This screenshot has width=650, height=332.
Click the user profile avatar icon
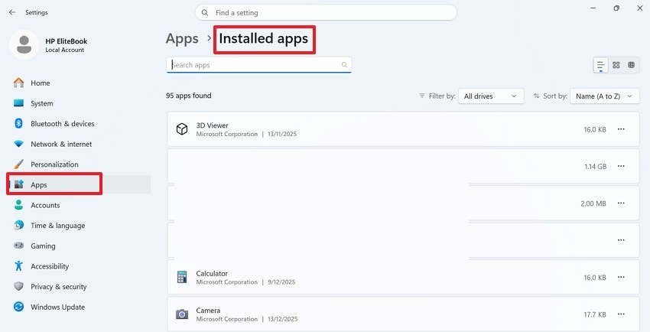pyautogui.click(x=24, y=45)
